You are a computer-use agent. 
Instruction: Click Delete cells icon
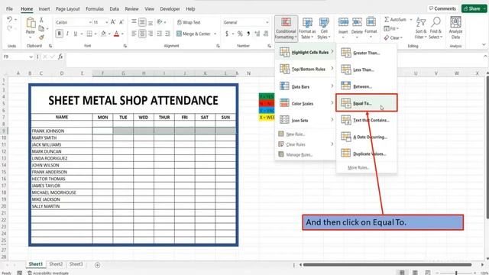[357, 27]
